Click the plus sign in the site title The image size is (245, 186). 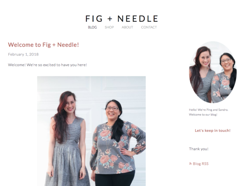[110, 19]
